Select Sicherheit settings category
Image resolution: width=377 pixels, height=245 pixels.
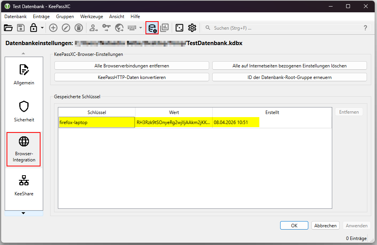24,112
